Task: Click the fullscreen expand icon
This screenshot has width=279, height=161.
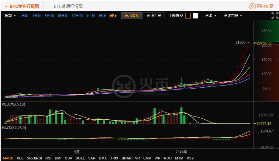Action: pos(275,16)
